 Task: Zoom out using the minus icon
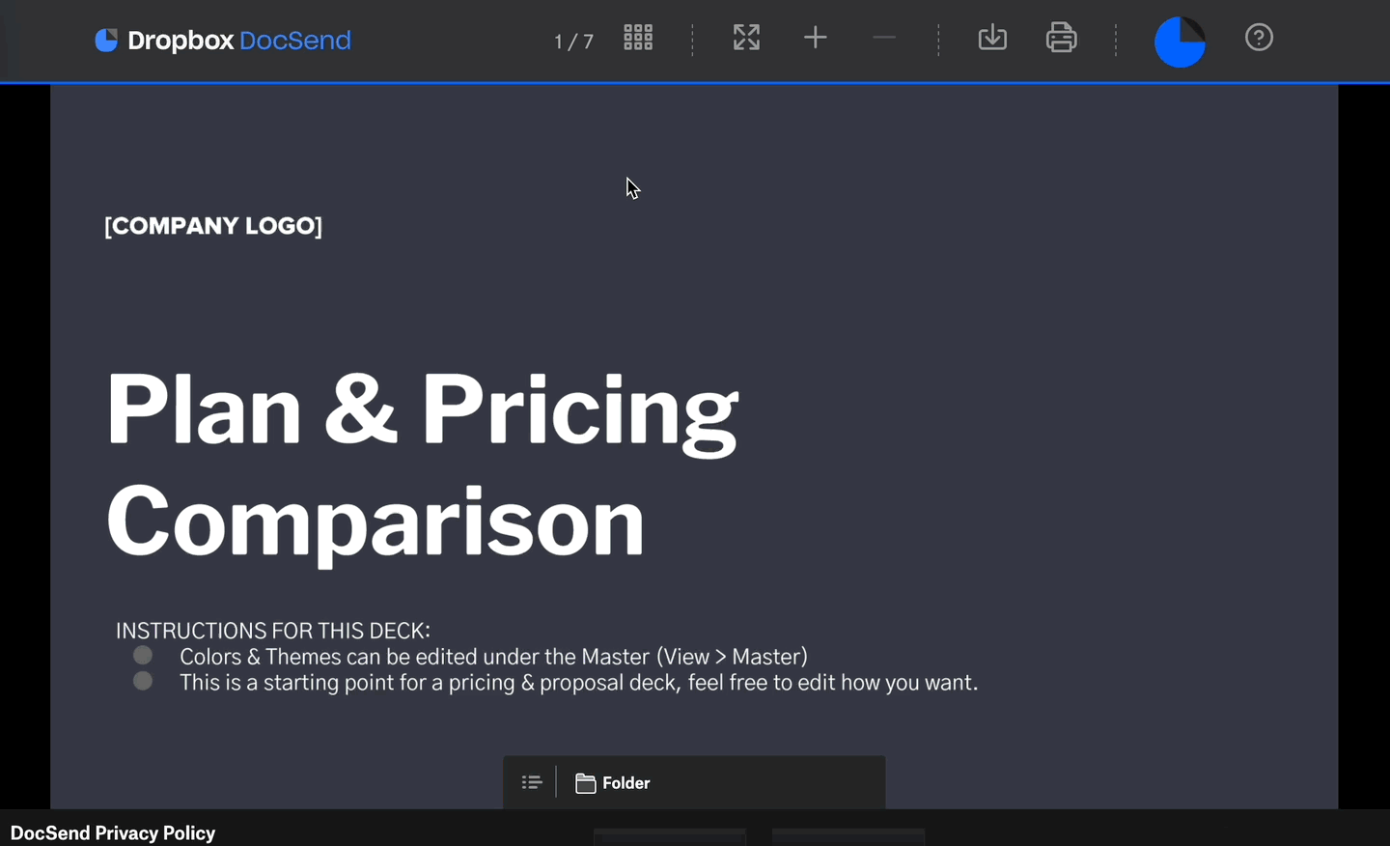point(884,38)
